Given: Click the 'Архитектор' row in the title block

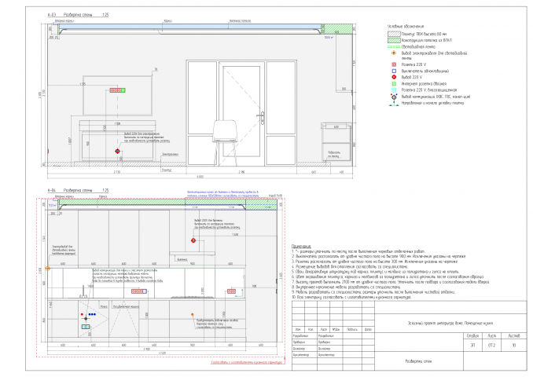Looking at the screenshot, I should coord(333,354).
